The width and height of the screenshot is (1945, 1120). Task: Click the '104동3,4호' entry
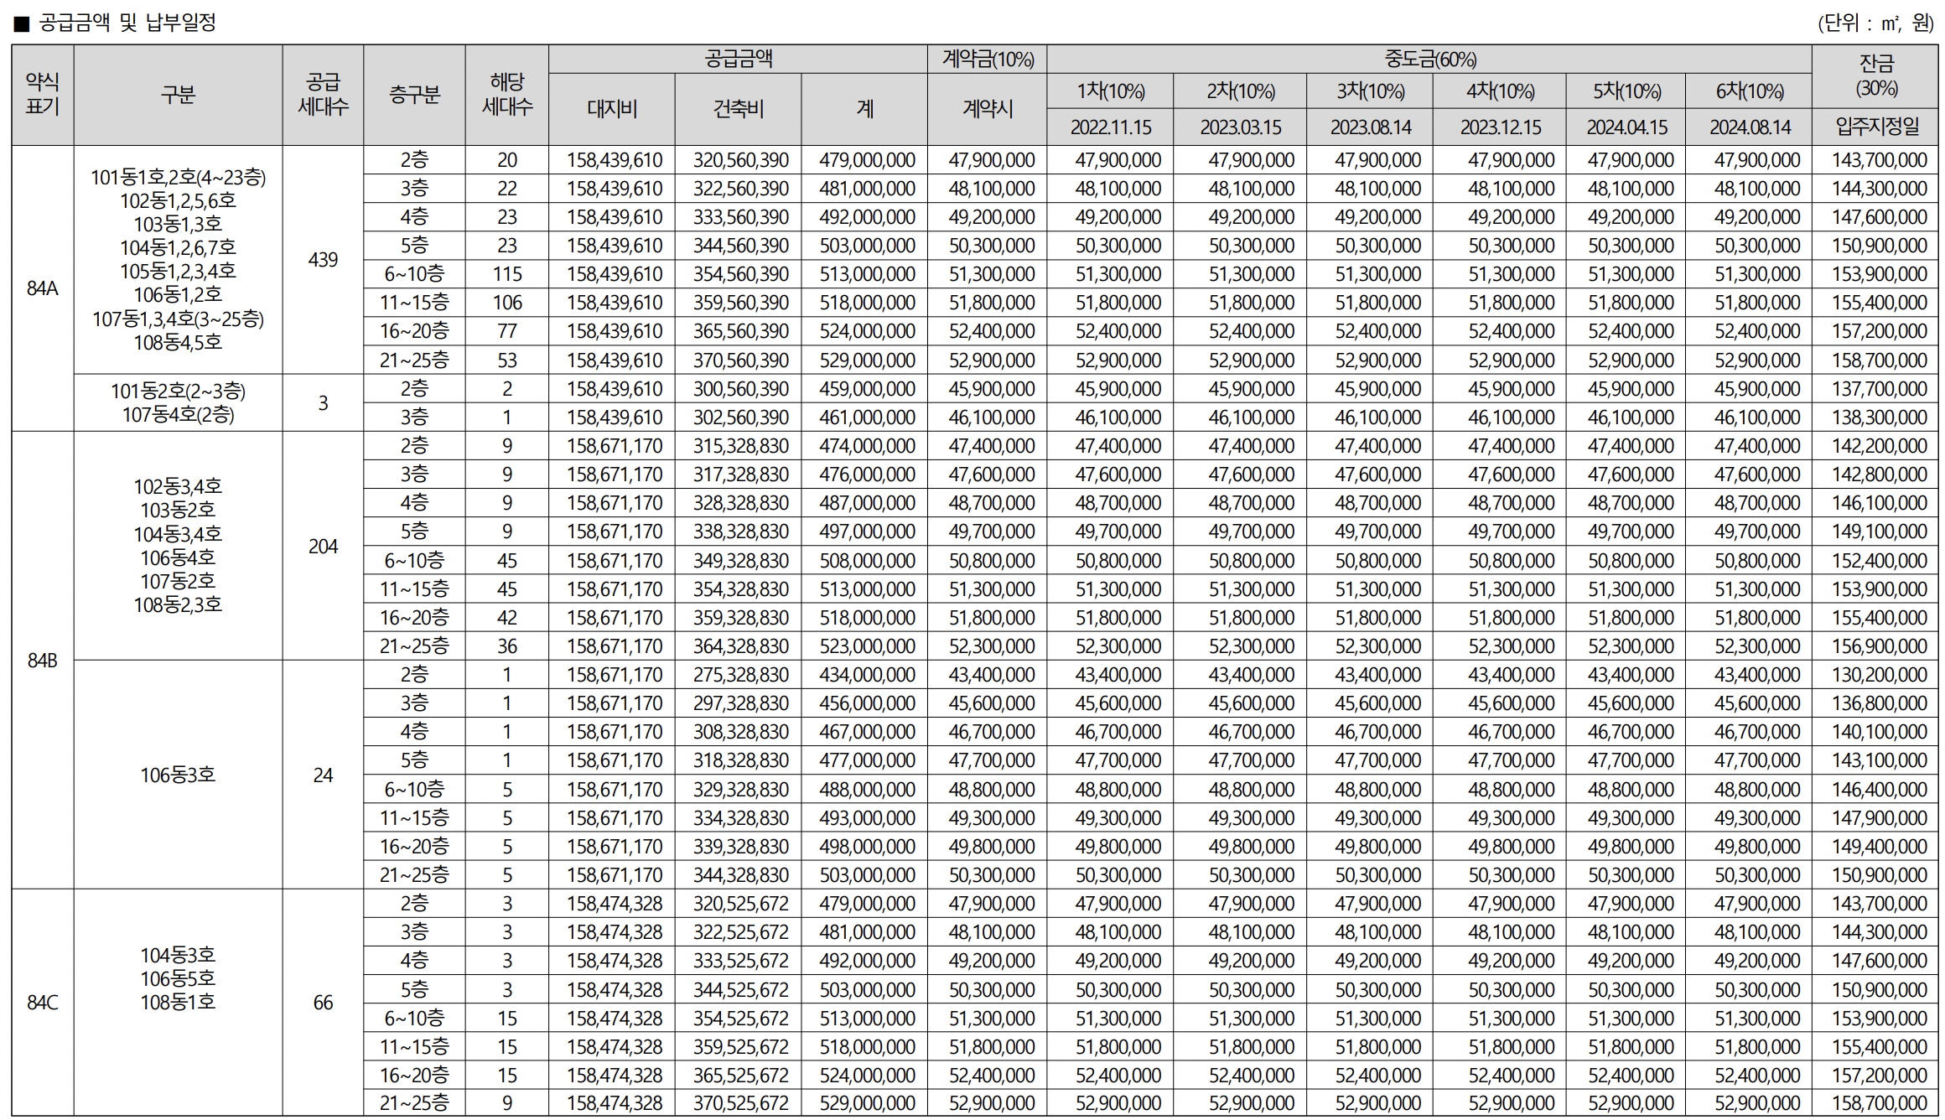click(x=178, y=534)
